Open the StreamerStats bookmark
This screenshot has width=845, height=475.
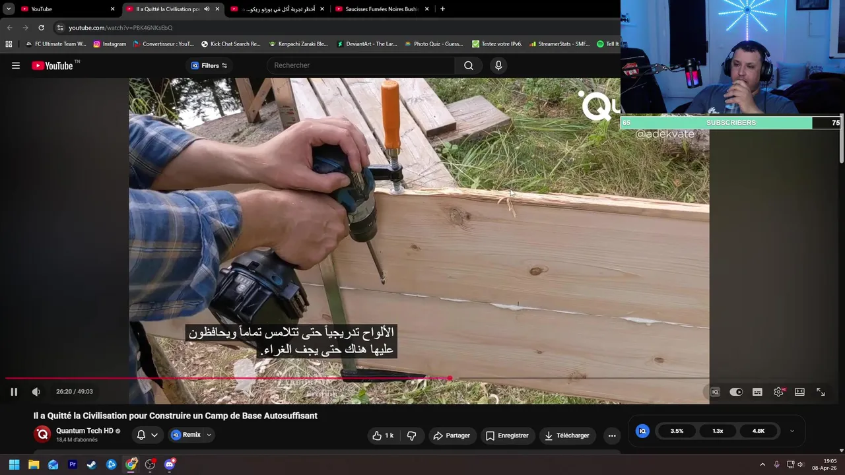[559, 44]
